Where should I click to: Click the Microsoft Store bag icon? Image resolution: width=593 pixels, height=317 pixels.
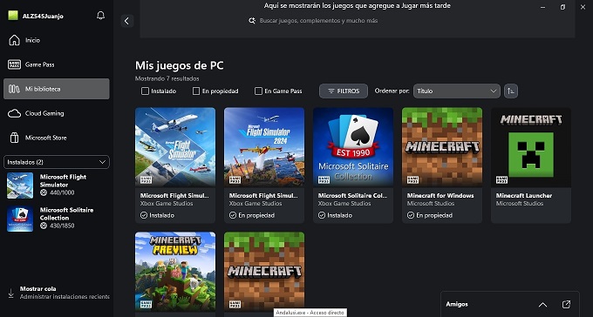[14, 138]
